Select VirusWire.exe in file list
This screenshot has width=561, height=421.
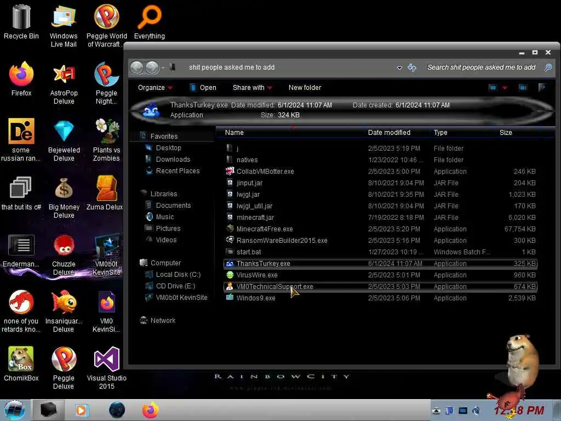(380, 275)
